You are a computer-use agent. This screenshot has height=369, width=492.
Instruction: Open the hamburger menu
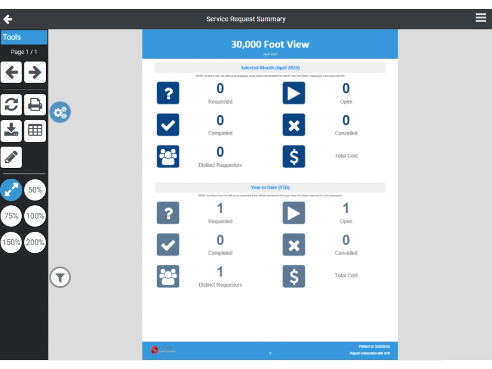pyautogui.click(x=480, y=18)
